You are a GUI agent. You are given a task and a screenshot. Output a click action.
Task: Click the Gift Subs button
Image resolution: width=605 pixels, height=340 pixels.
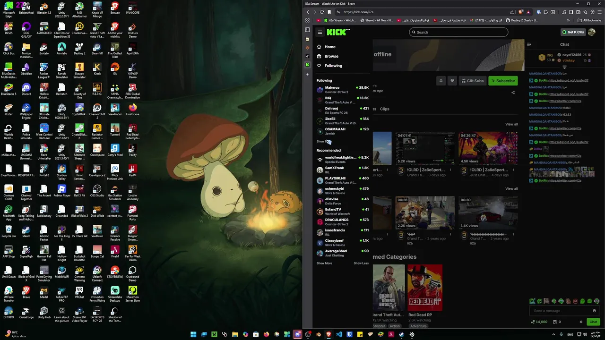click(x=473, y=81)
